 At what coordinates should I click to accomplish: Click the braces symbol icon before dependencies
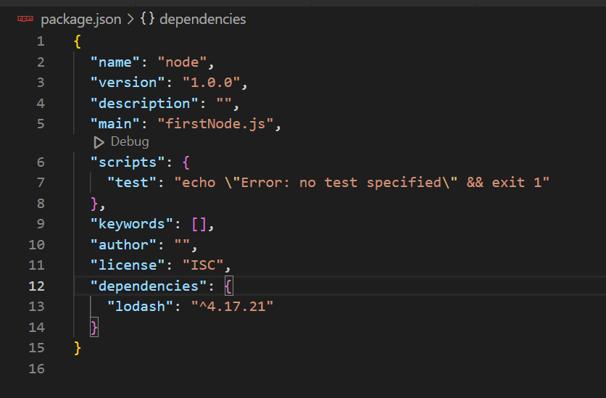147,19
